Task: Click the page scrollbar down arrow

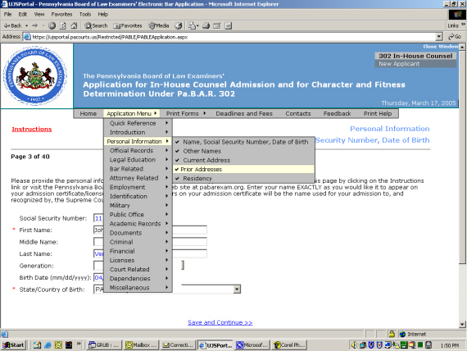Action: point(462,324)
